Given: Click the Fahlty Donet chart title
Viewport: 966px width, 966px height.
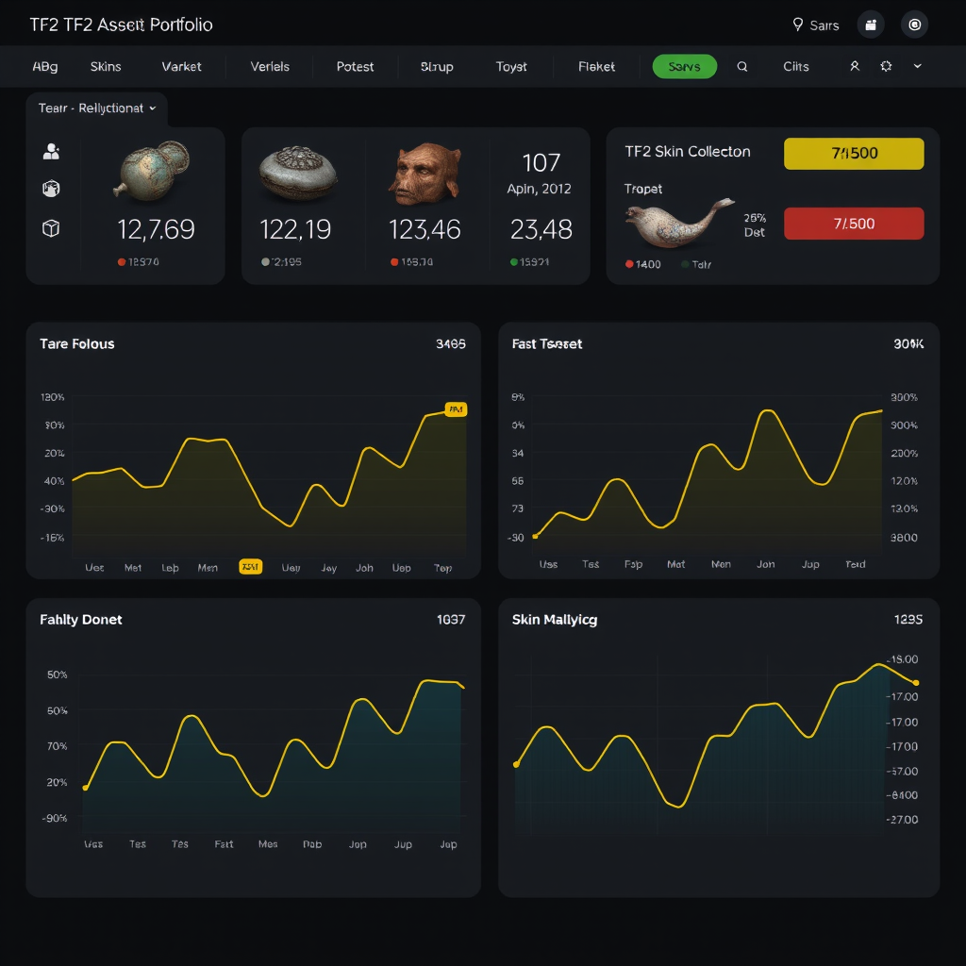Looking at the screenshot, I should pyautogui.click(x=81, y=620).
